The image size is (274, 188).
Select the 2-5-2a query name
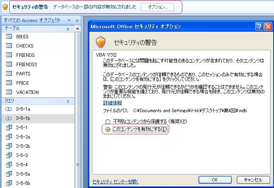23,137
